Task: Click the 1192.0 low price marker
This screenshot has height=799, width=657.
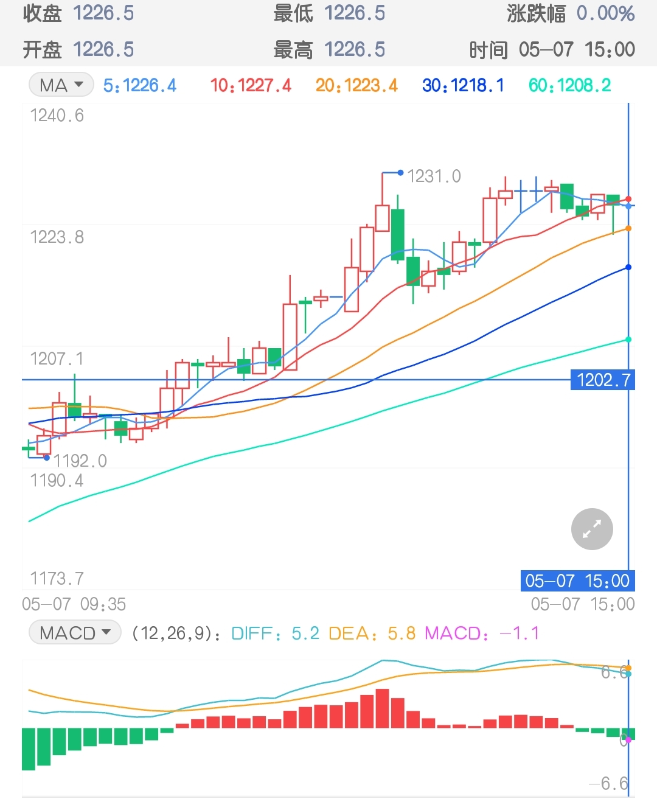Action: tap(80, 461)
